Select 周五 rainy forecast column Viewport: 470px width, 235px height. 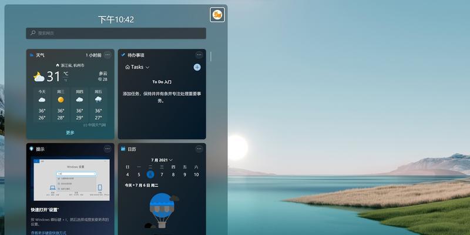(x=98, y=105)
